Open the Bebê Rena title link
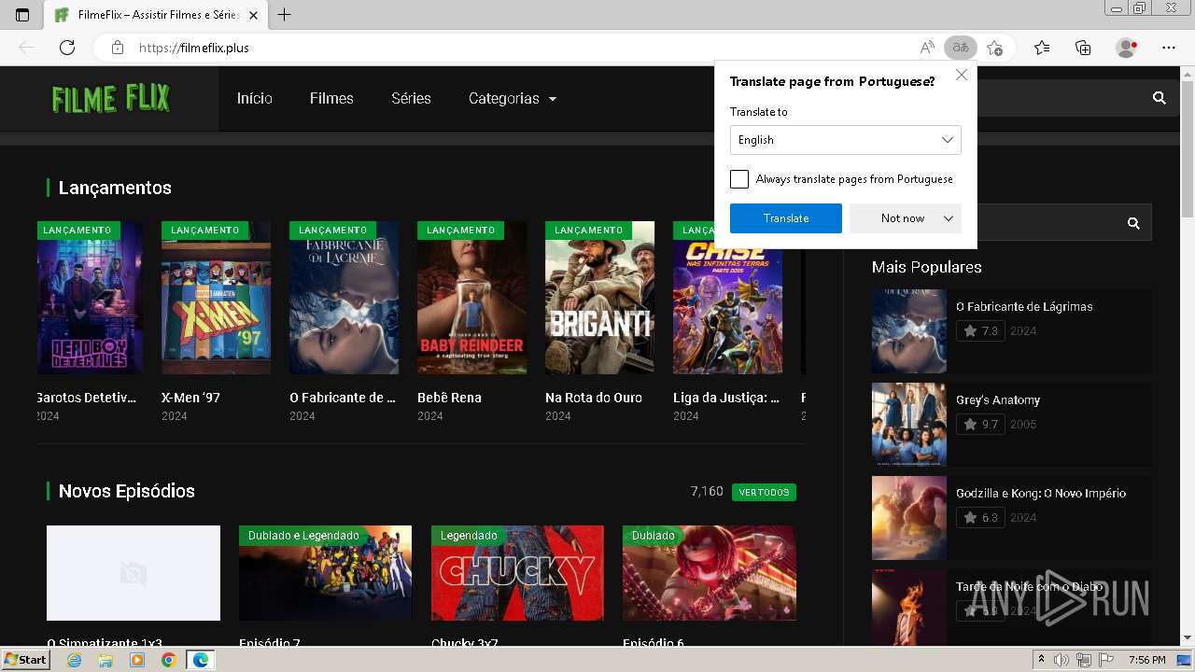This screenshot has height=672, width=1195. pyautogui.click(x=449, y=398)
